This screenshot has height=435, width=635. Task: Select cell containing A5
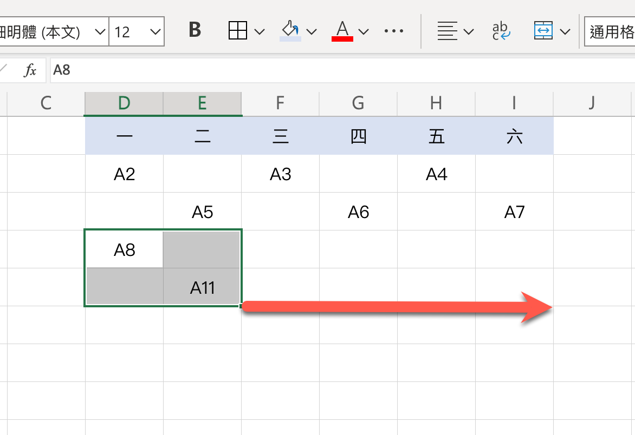[x=202, y=212]
